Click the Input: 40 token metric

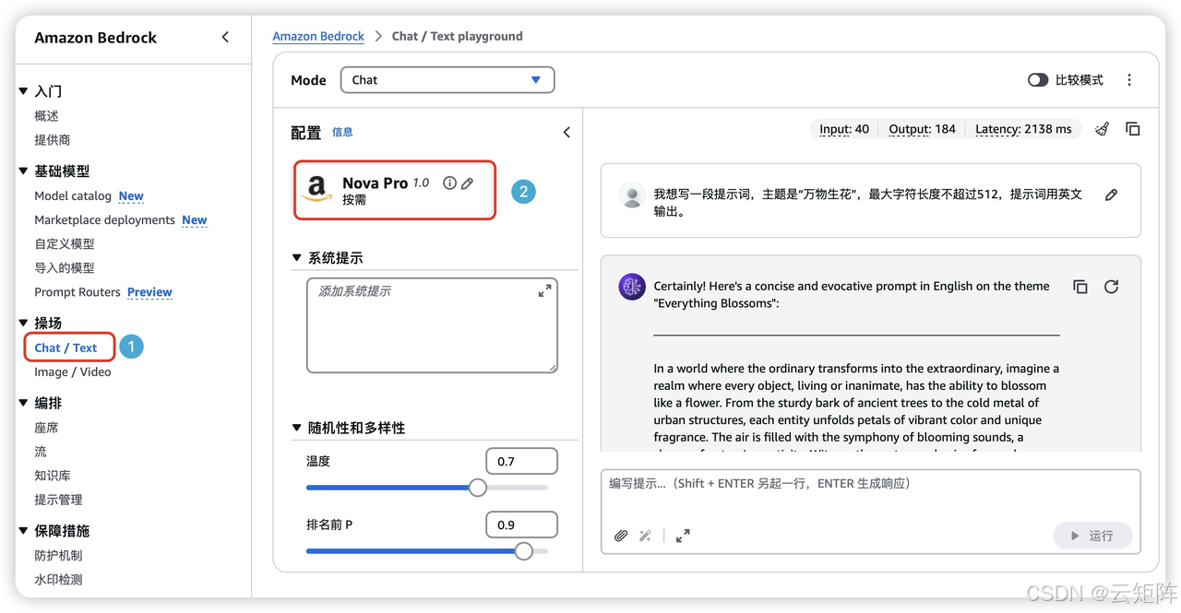click(x=844, y=129)
